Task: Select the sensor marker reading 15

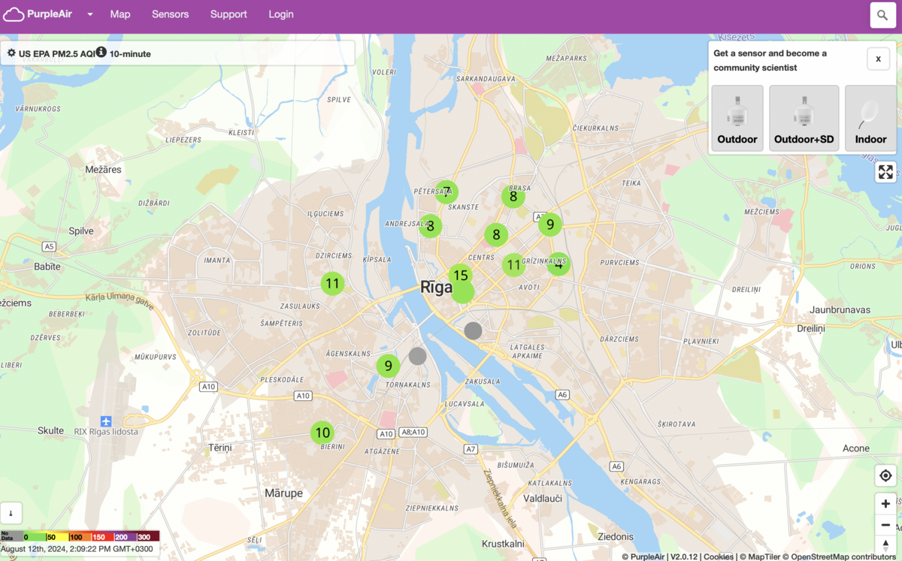Action: pyautogui.click(x=460, y=276)
